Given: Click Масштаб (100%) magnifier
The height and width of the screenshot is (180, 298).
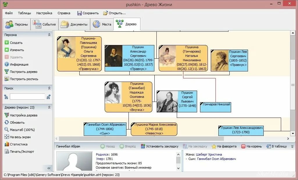Looking at the screenshot, I should tap(7, 129).
